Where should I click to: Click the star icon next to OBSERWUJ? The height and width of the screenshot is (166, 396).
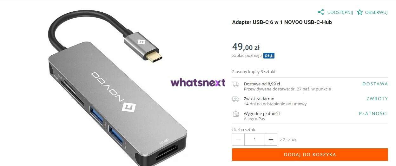tap(360, 12)
